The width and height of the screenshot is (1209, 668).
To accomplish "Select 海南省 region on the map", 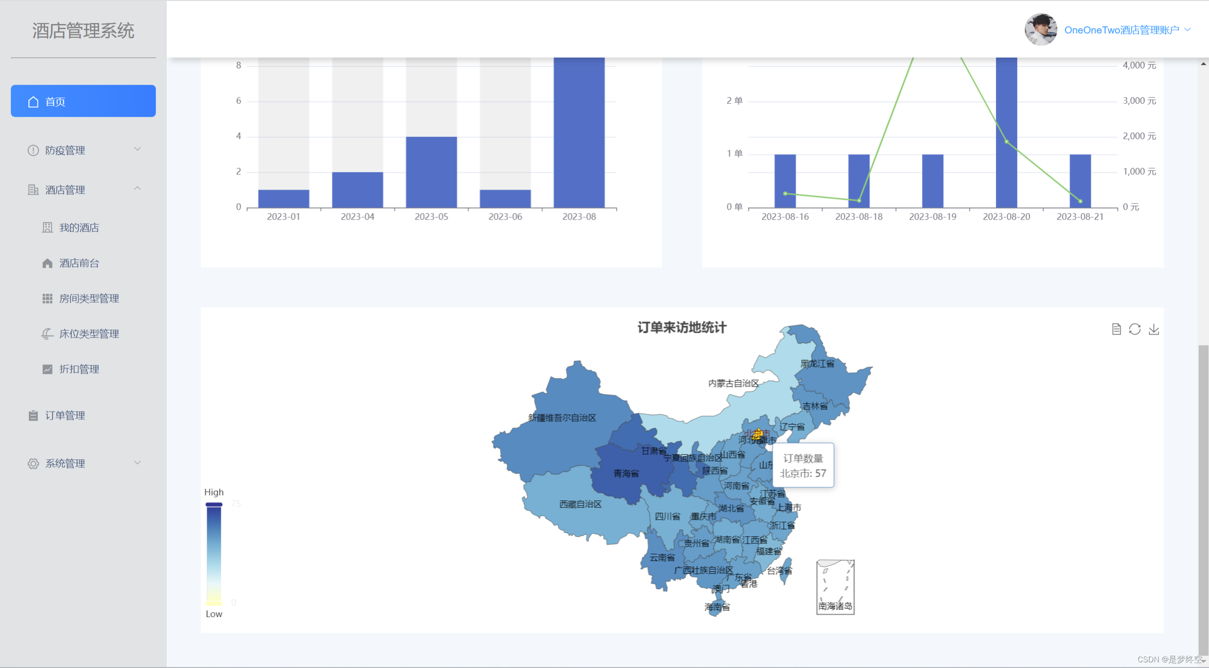I will pyautogui.click(x=717, y=607).
